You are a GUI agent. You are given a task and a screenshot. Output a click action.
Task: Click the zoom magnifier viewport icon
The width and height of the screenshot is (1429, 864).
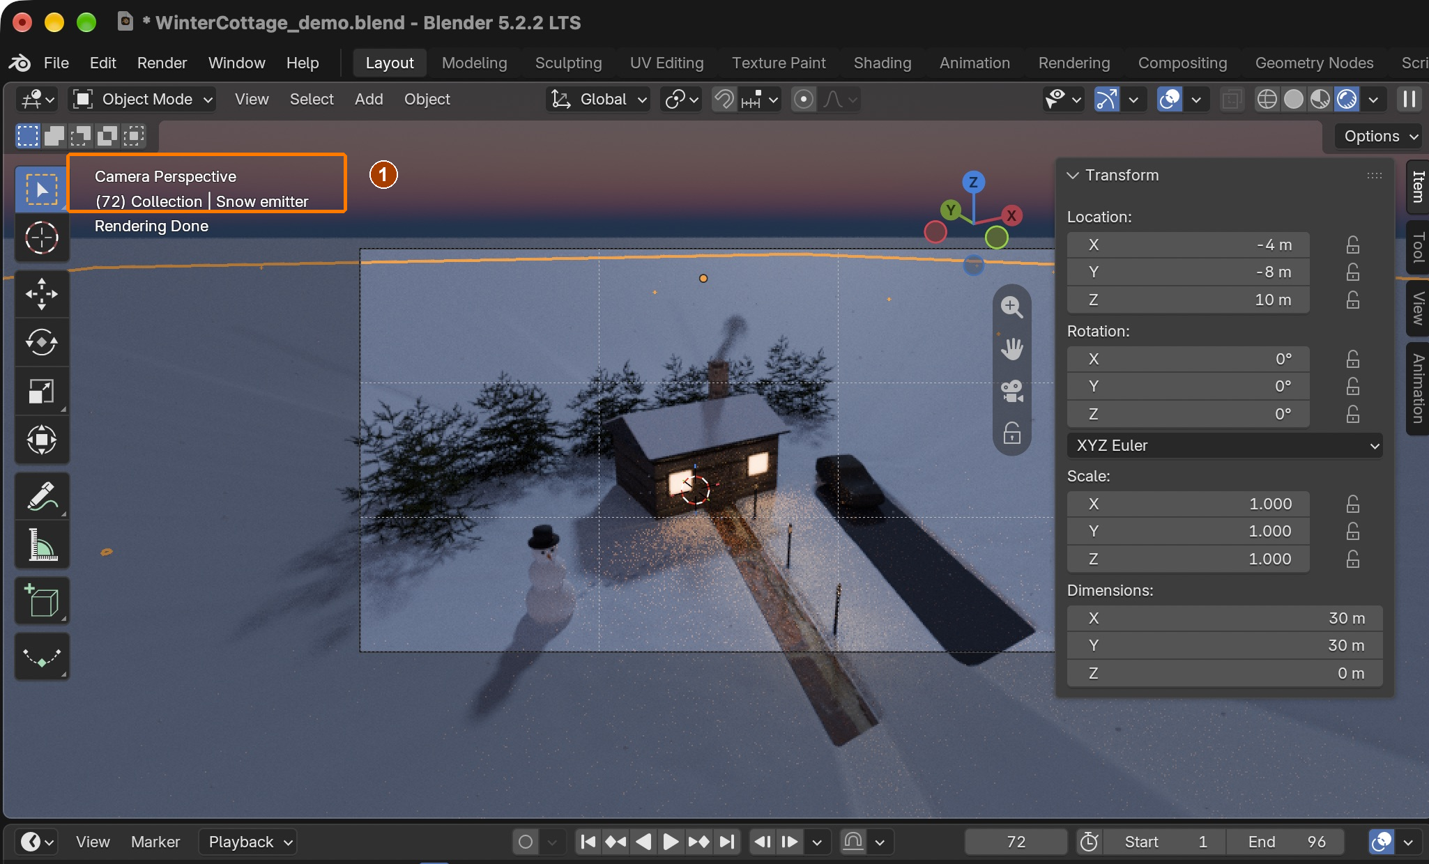pos(1011,307)
